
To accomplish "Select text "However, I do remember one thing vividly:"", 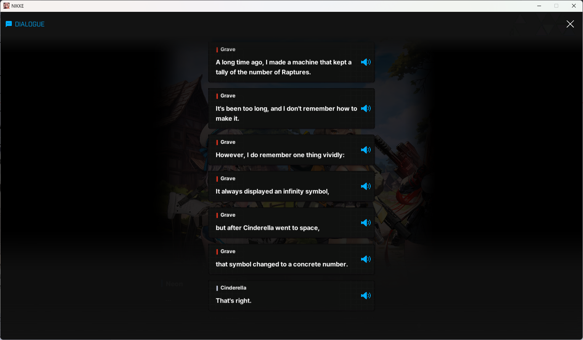I will pyautogui.click(x=280, y=155).
